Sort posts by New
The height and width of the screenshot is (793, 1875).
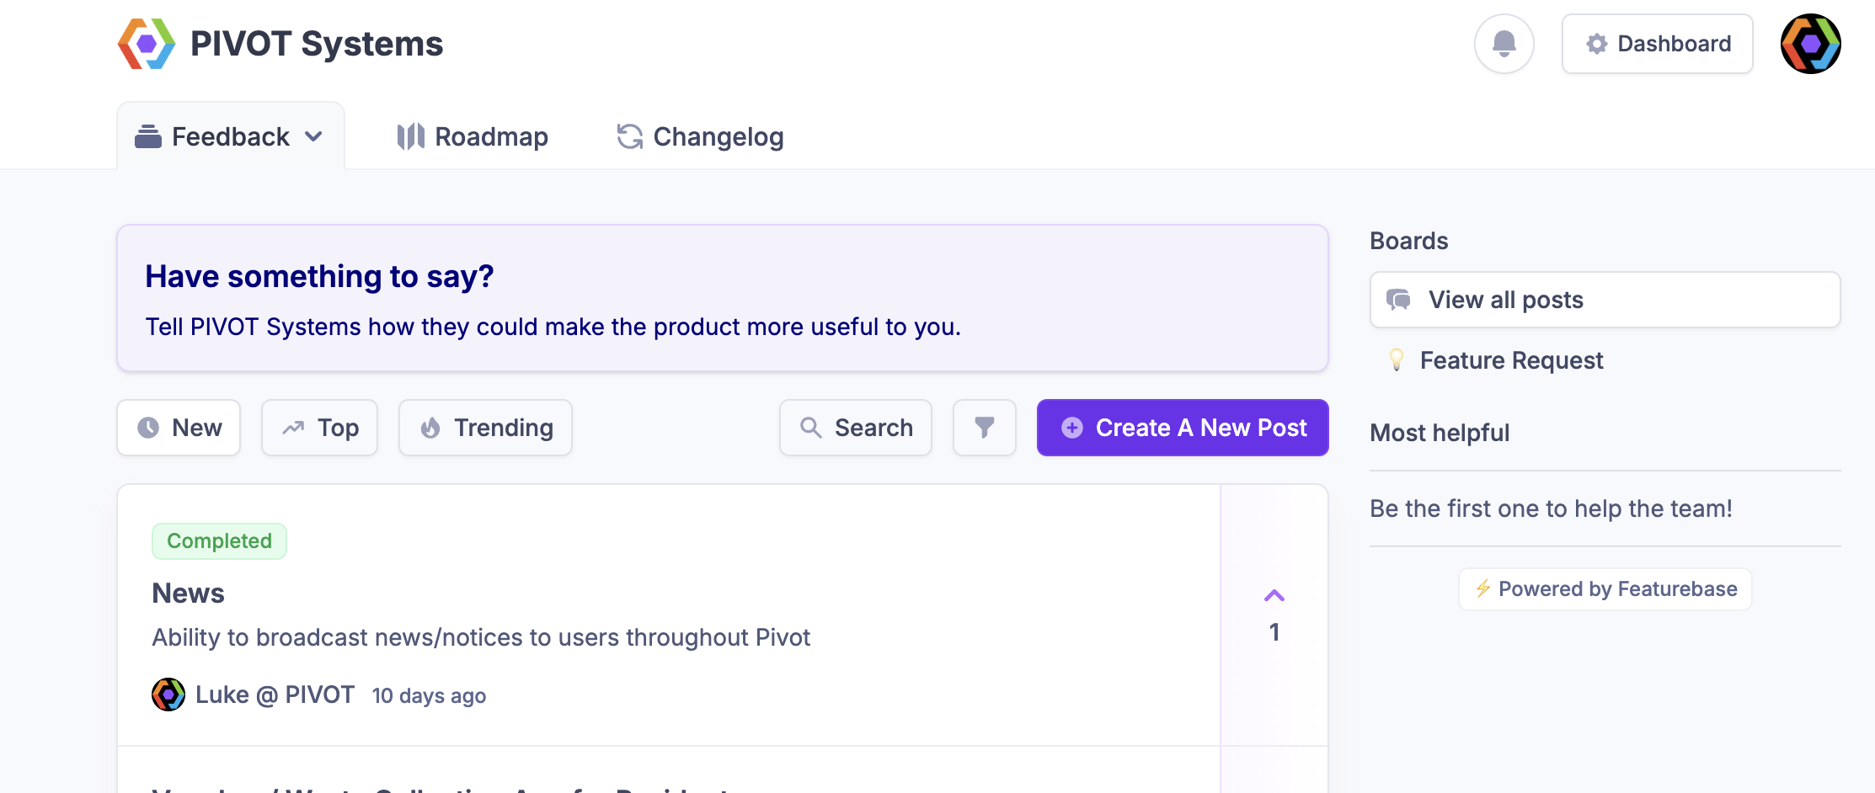click(x=179, y=428)
